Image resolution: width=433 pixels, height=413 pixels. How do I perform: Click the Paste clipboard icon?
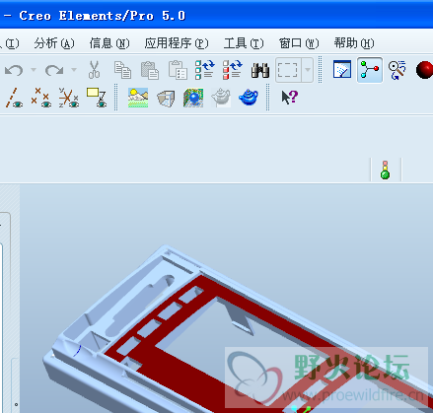coord(150,70)
